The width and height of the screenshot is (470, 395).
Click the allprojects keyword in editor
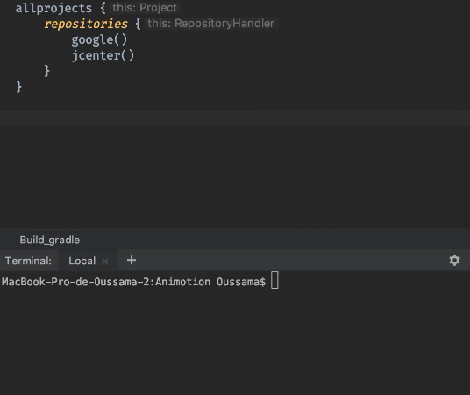(x=53, y=8)
